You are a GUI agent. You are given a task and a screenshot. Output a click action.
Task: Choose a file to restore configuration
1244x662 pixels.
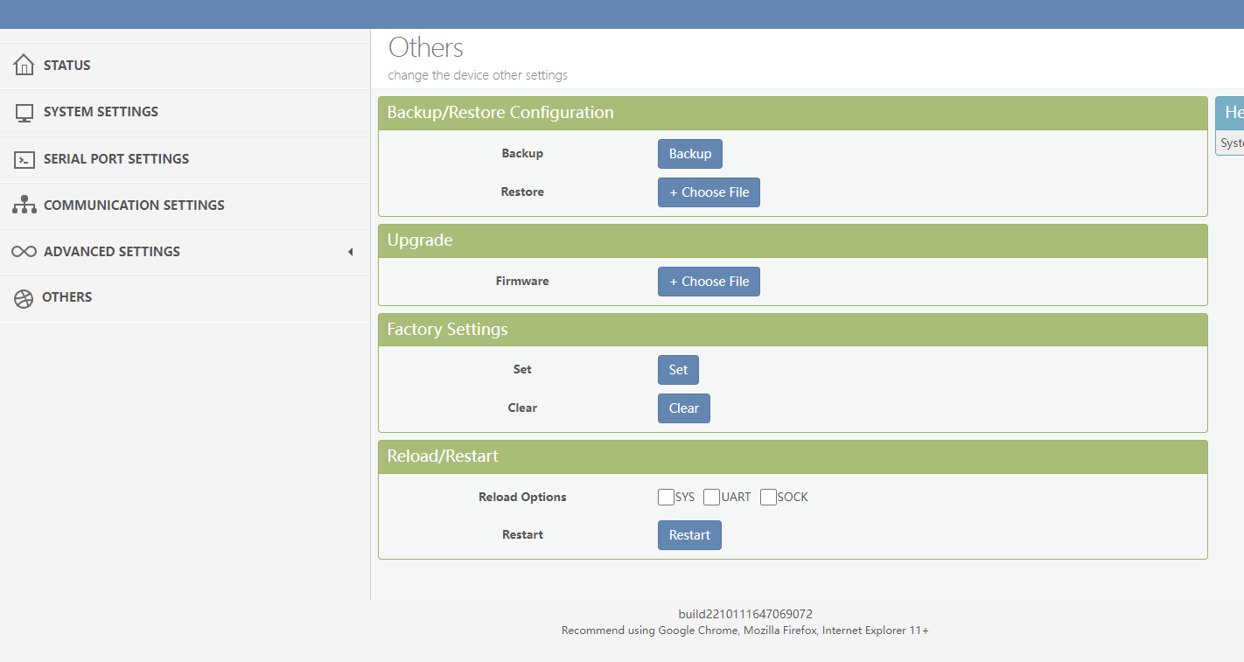[709, 192]
